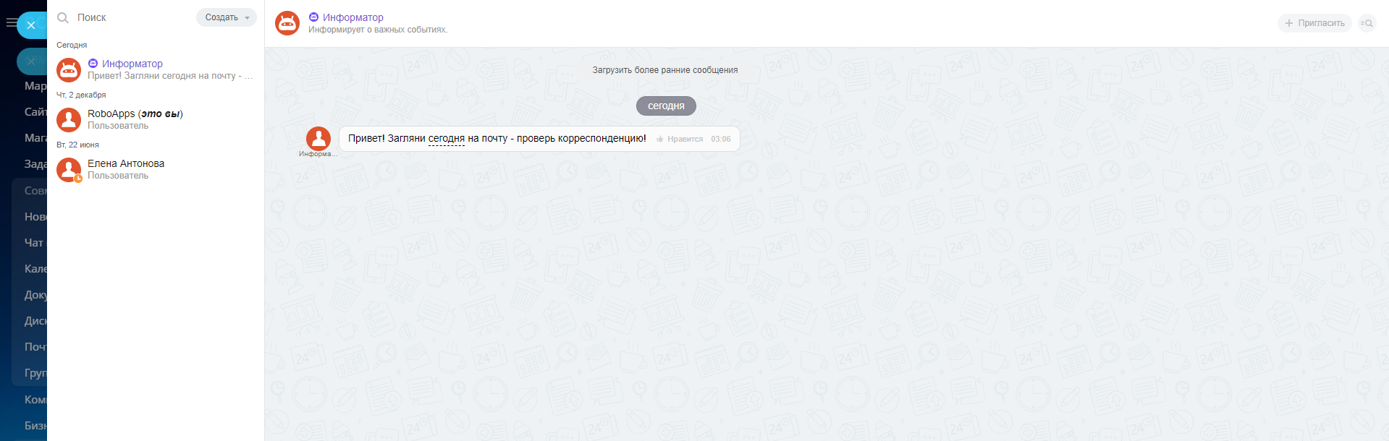This screenshot has height=441, width=1389.
Task: Click the underlined сегодня word in message
Action: point(447,138)
